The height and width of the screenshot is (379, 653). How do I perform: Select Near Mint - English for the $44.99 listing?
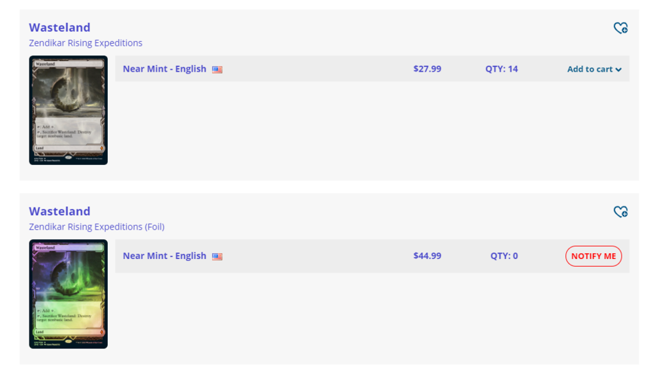pyautogui.click(x=165, y=256)
